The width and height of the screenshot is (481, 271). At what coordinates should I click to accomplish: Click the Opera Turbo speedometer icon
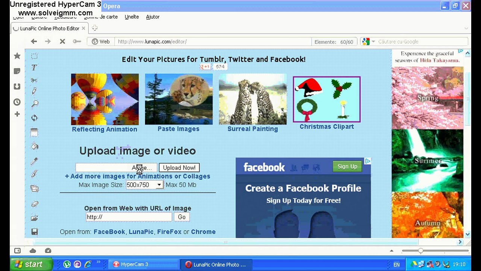pos(48,251)
